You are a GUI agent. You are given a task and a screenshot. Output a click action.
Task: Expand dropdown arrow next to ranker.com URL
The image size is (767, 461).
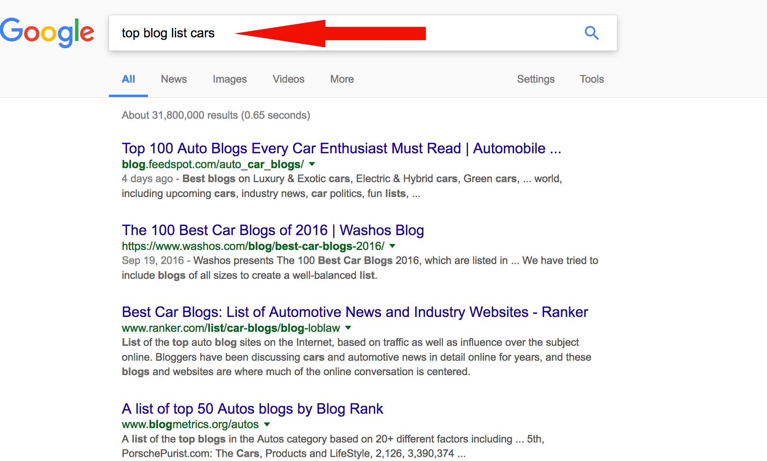tap(348, 328)
